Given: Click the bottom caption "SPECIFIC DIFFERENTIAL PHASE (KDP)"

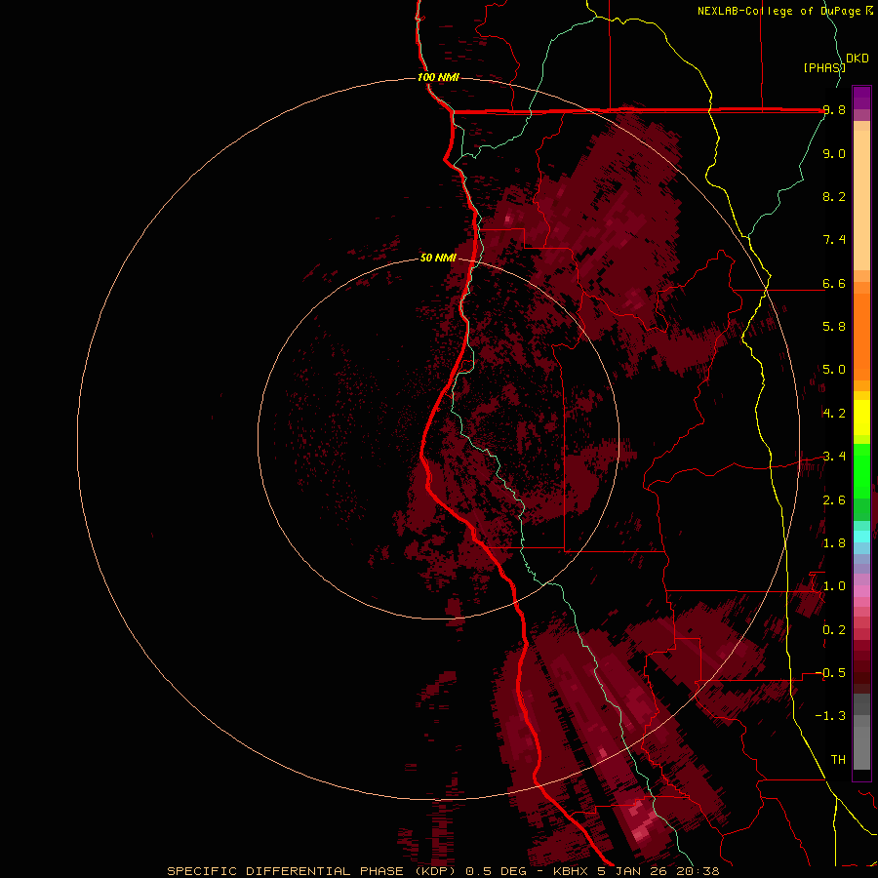Looking at the screenshot, I should click(313, 871).
